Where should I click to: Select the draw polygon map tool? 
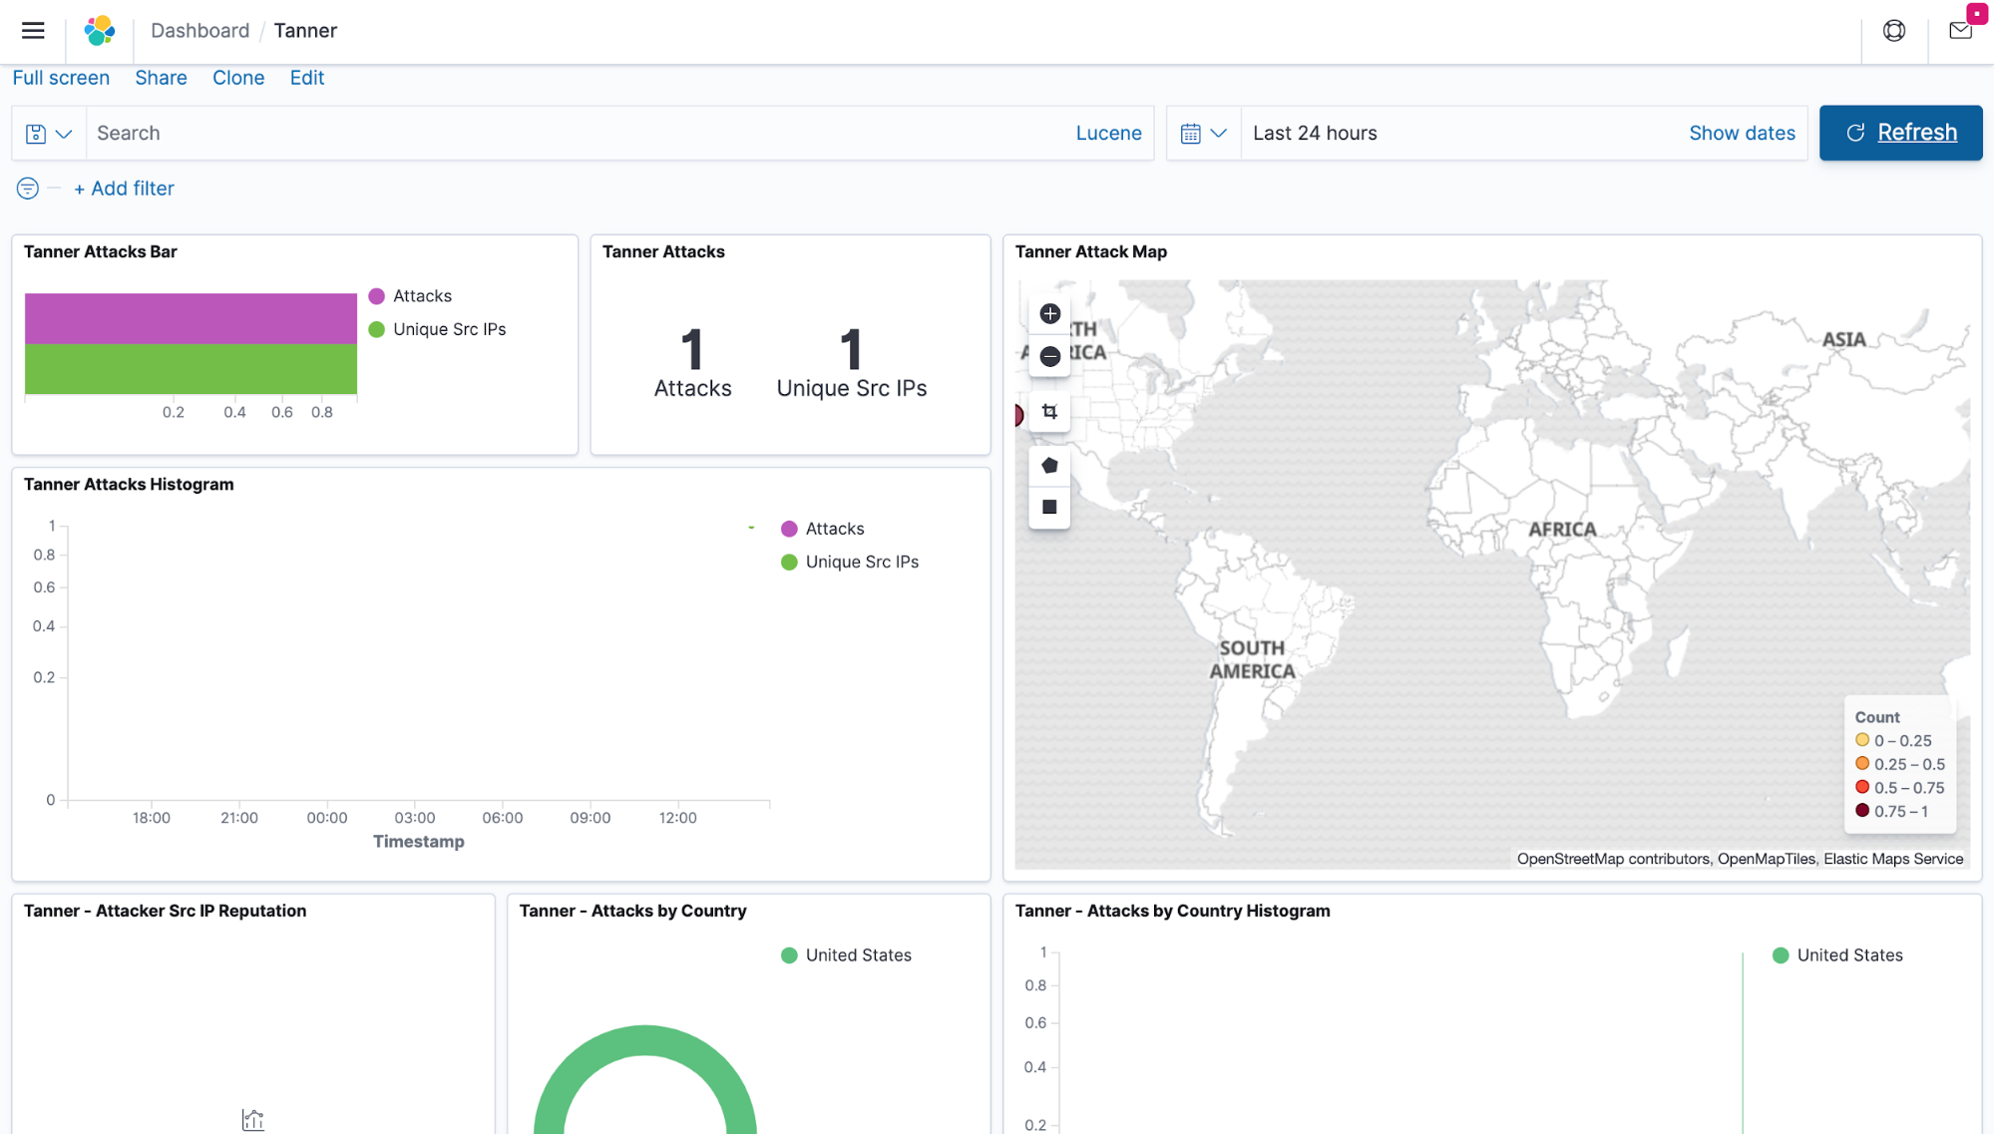(x=1049, y=466)
